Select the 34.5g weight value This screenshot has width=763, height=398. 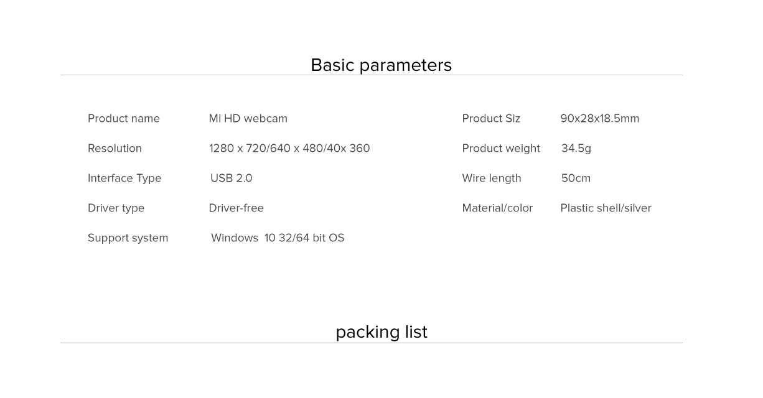coord(576,149)
